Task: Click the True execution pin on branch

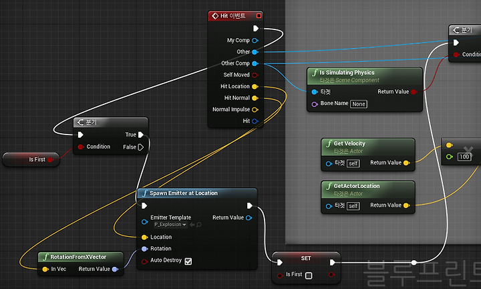Action: 141,134
